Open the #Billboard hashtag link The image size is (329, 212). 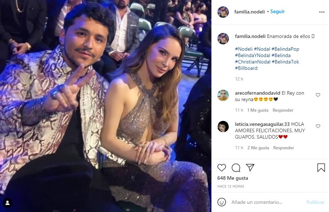coord(246,68)
